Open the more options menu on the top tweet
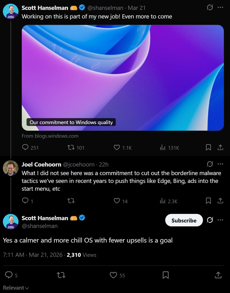 click(x=220, y=8)
